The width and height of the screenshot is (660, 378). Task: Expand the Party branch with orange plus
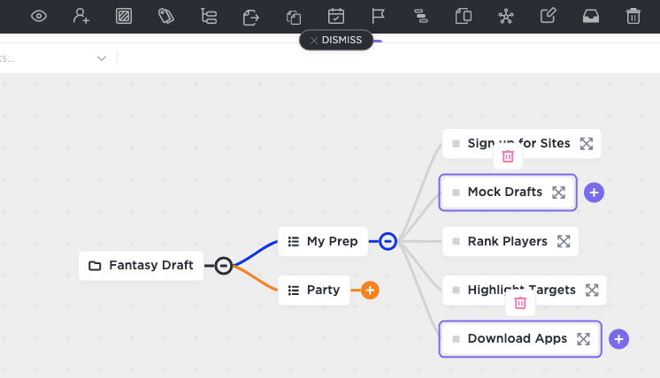tap(370, 290)
